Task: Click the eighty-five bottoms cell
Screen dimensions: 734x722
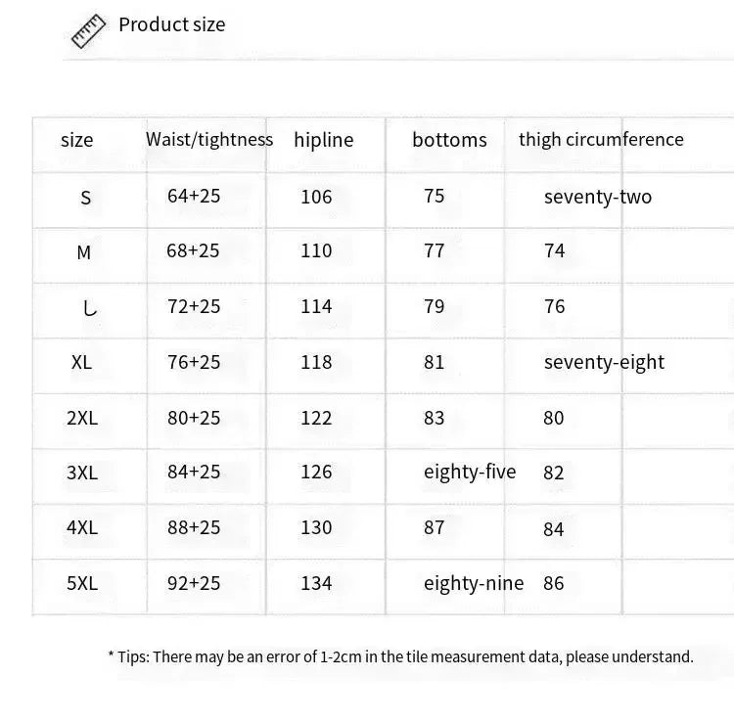Action: pyautogui.click(x=470, y=473)
